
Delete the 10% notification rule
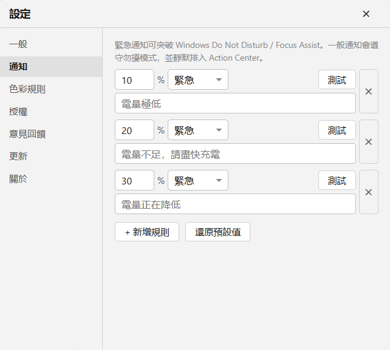point(369,92)
